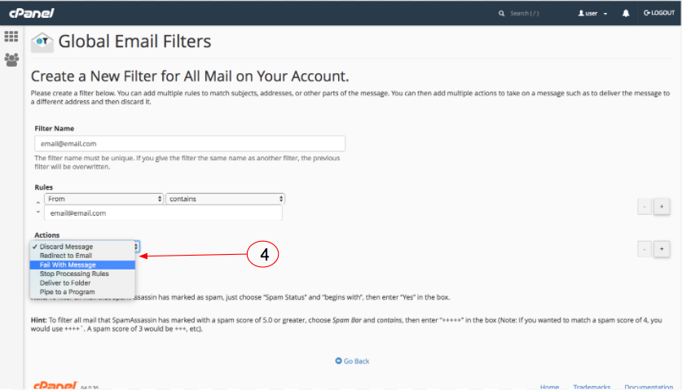The height and width of the screenshot is (390, 682).
Task: Click the search magnifier icon
Action: (x=501, y=14)
